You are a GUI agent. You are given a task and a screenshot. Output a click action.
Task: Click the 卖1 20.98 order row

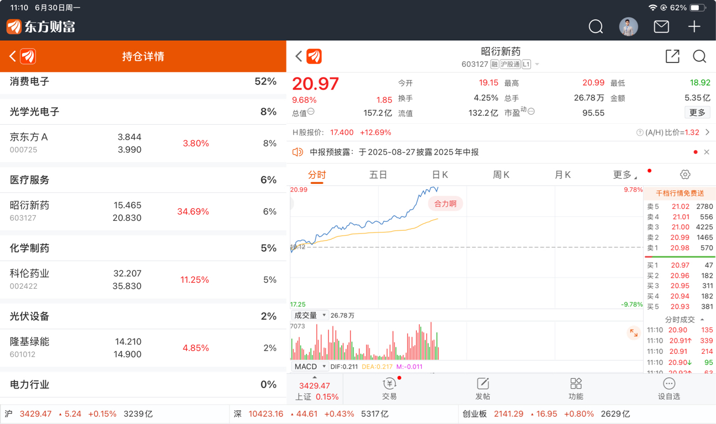(x=680, y=248)
